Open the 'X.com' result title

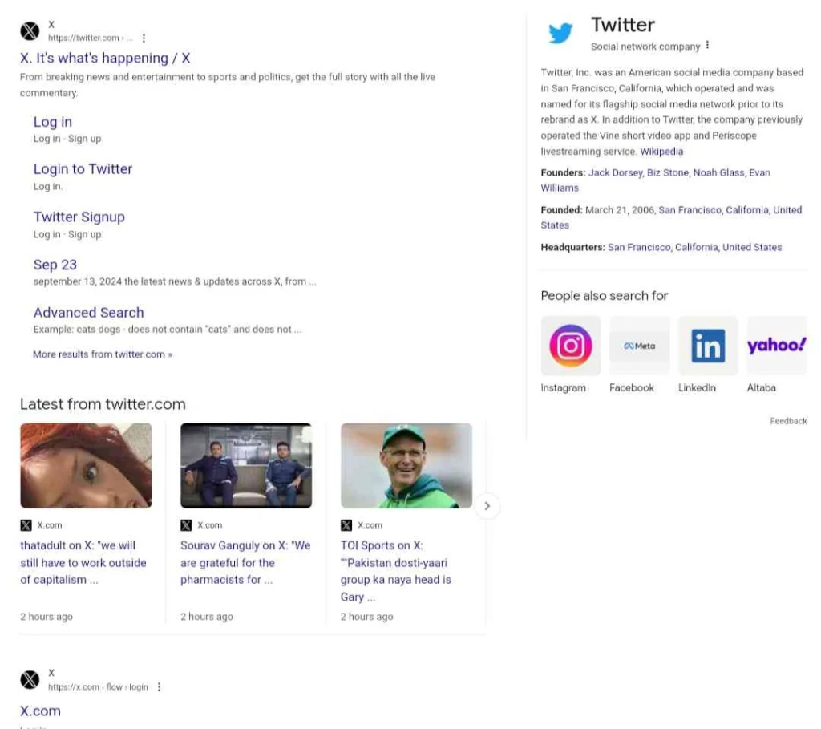click(x=40, y=711)
